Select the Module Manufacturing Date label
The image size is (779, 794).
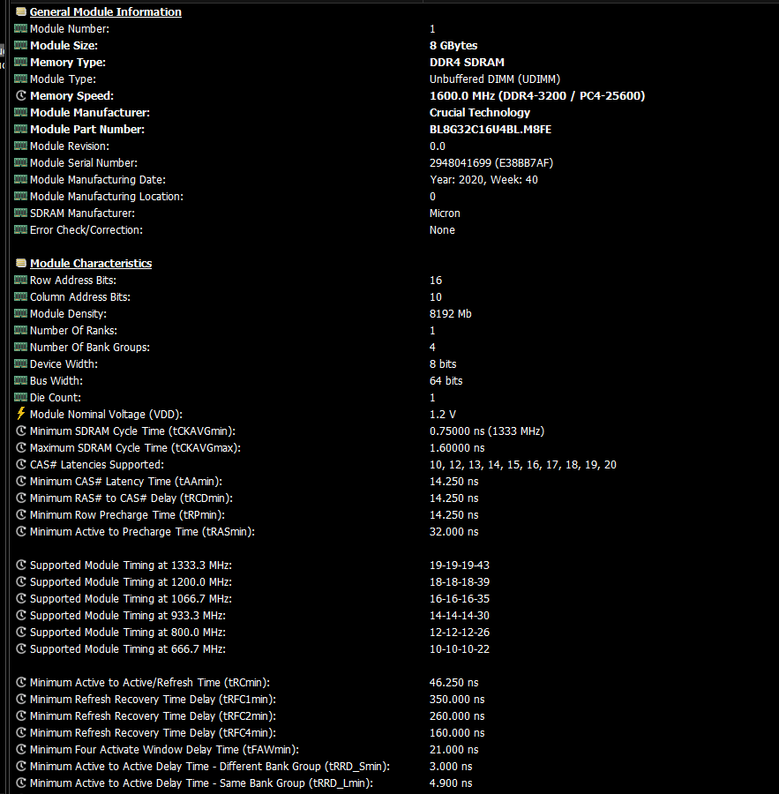[98, 180]
